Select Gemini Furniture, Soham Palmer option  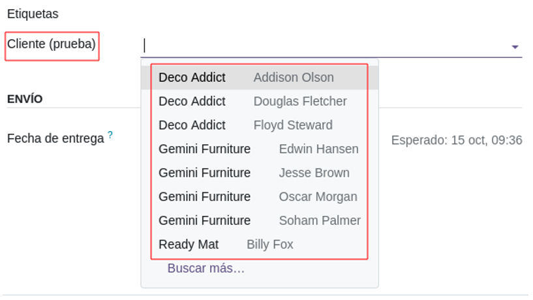point(260,220)
